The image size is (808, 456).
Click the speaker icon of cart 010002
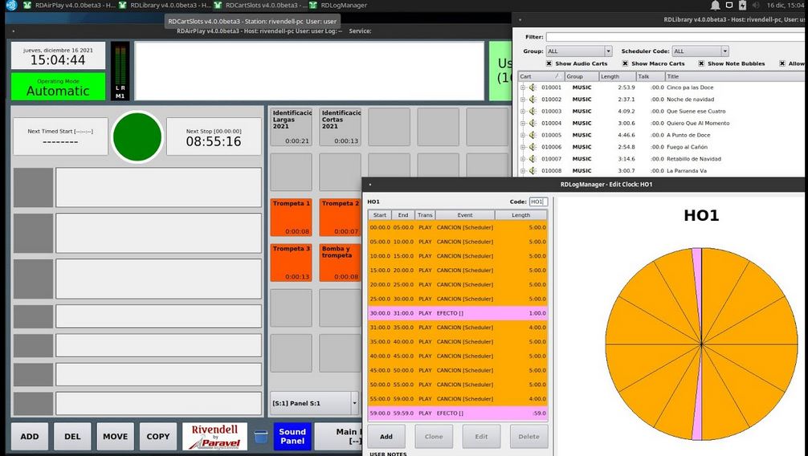pos(533,100)
